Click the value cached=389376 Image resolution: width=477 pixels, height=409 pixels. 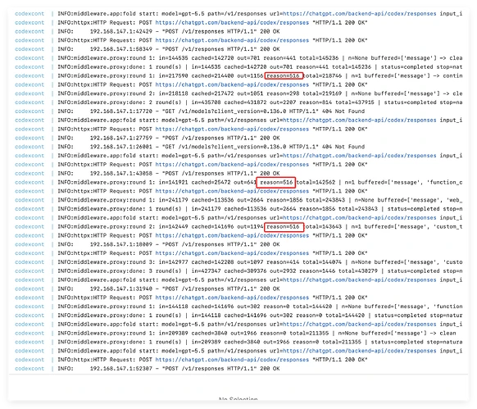point(245,270)
